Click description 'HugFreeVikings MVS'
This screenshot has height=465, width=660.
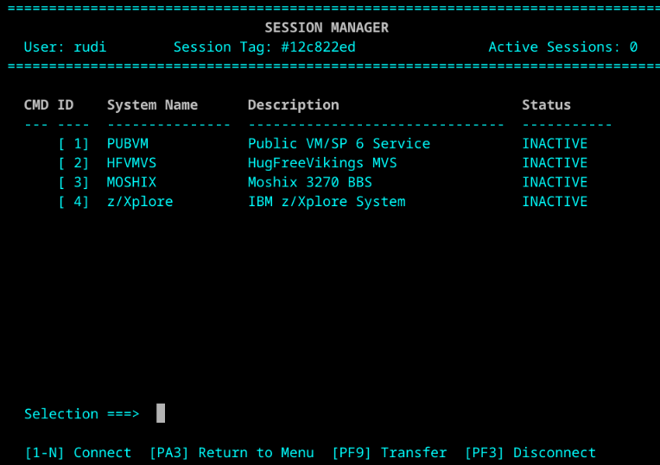pyautogui.click(x=322, y=163)
